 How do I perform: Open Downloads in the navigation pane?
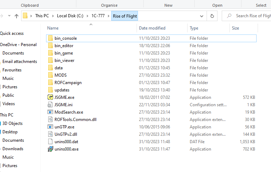[x=13, y=149]
